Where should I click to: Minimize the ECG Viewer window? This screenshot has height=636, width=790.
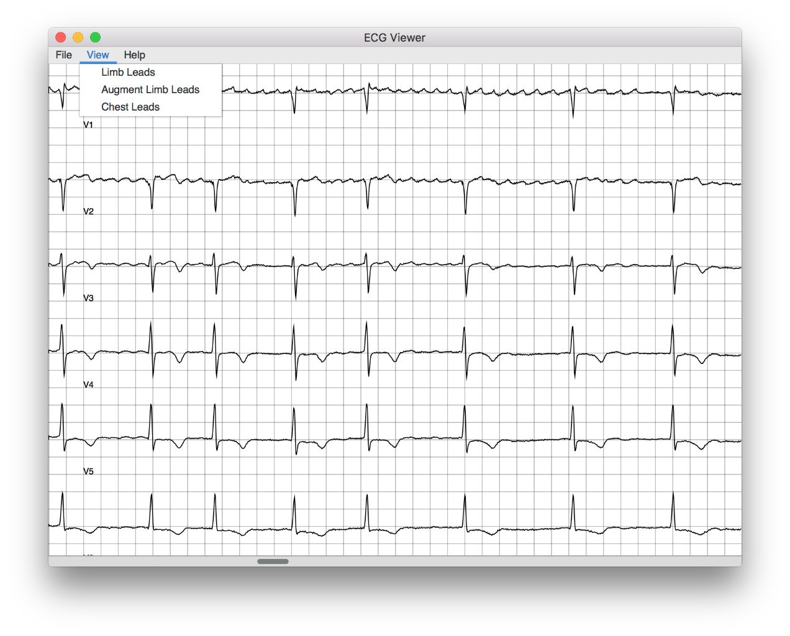(x=78, y=37)
